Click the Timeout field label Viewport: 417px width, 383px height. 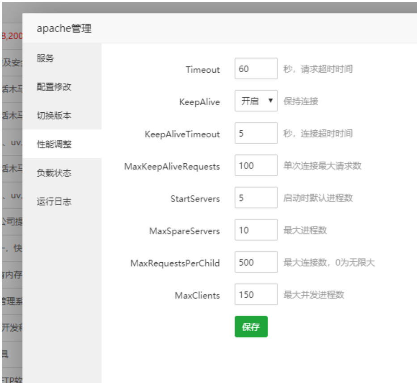click(x=202, y=70)
